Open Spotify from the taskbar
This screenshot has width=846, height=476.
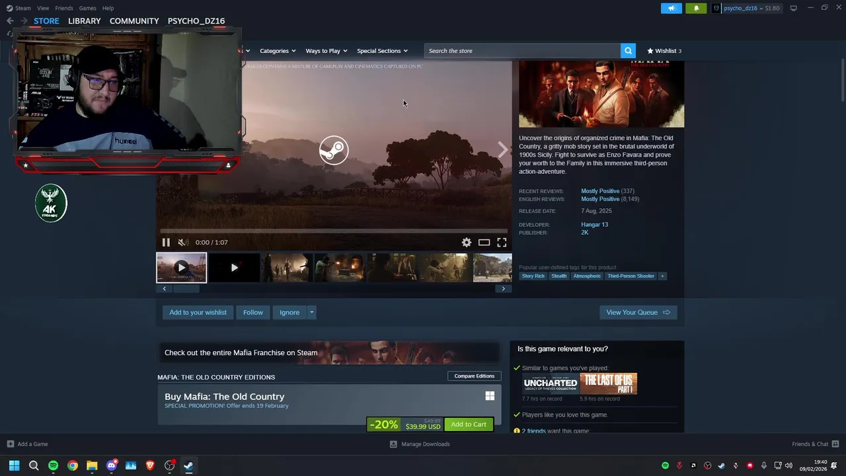click(x=53, y=465)
